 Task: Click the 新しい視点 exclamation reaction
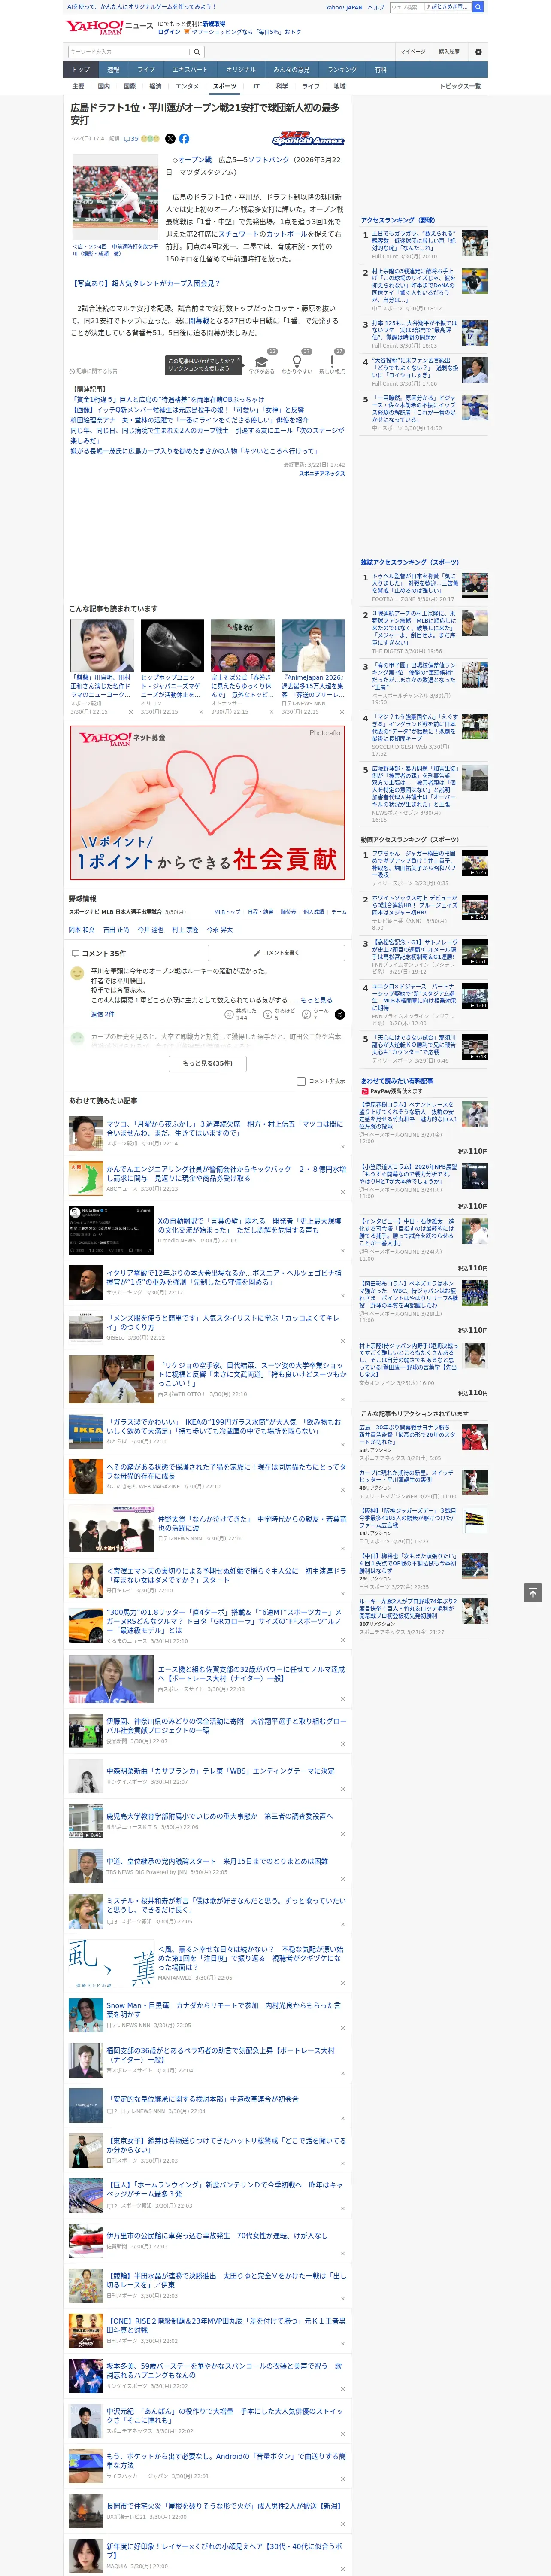pos(332,361)
